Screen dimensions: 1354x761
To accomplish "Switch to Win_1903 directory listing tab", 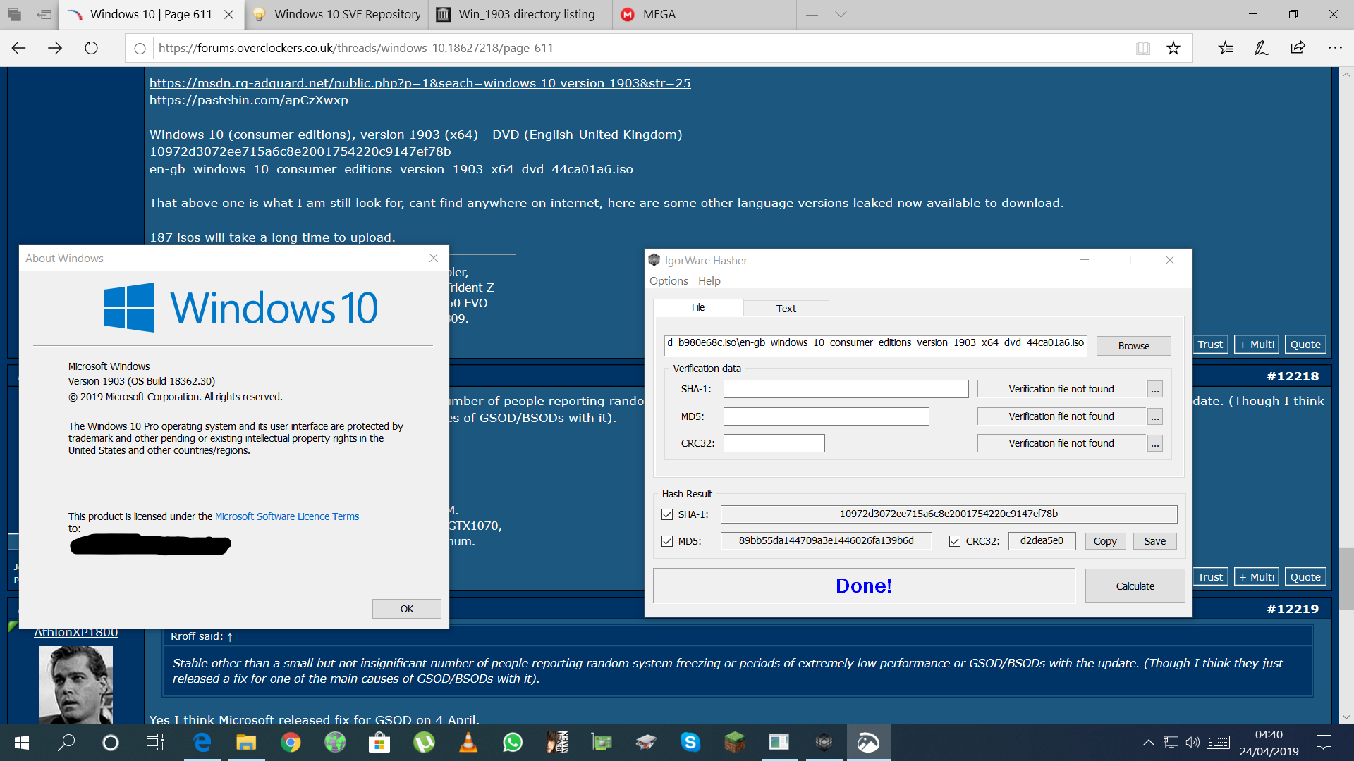I will coord(520,15).
